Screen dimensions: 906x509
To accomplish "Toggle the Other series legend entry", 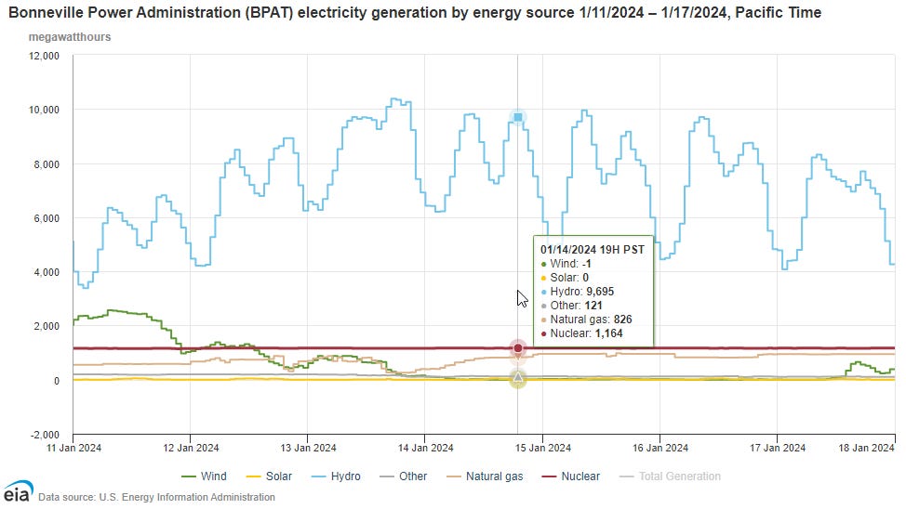I will point(404,476).
